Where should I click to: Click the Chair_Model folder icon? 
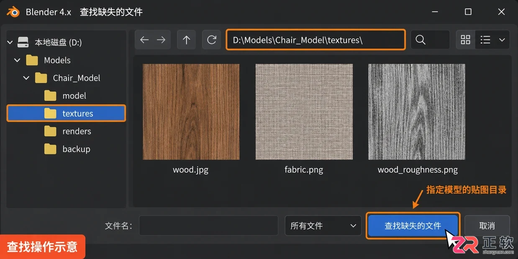[x=41, y=78]
